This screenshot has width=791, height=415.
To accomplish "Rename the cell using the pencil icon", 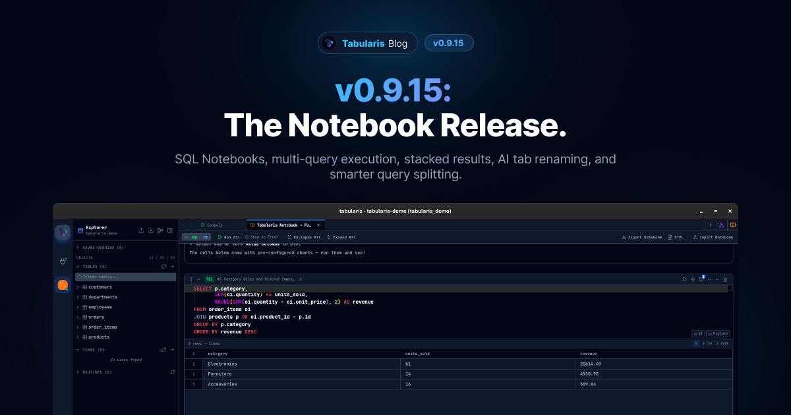I will coord(299,279).
